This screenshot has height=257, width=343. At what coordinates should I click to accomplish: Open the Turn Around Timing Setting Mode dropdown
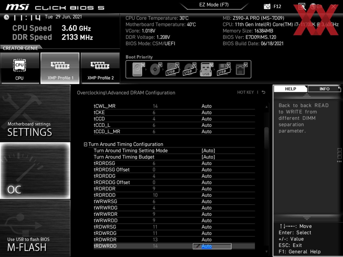(x=208, y=150)
